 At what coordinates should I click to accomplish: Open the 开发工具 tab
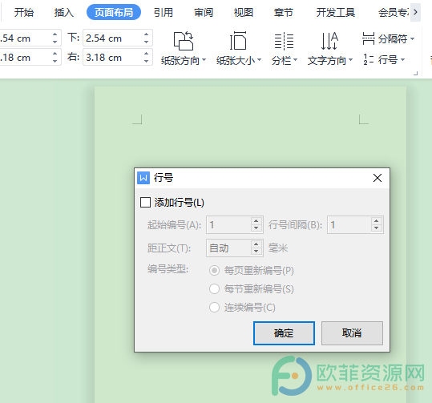[336, 12]
